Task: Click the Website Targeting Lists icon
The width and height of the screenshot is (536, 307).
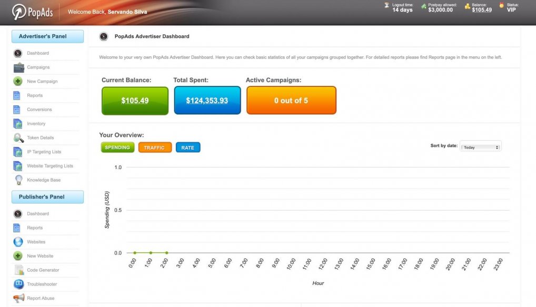Action: 18,166
